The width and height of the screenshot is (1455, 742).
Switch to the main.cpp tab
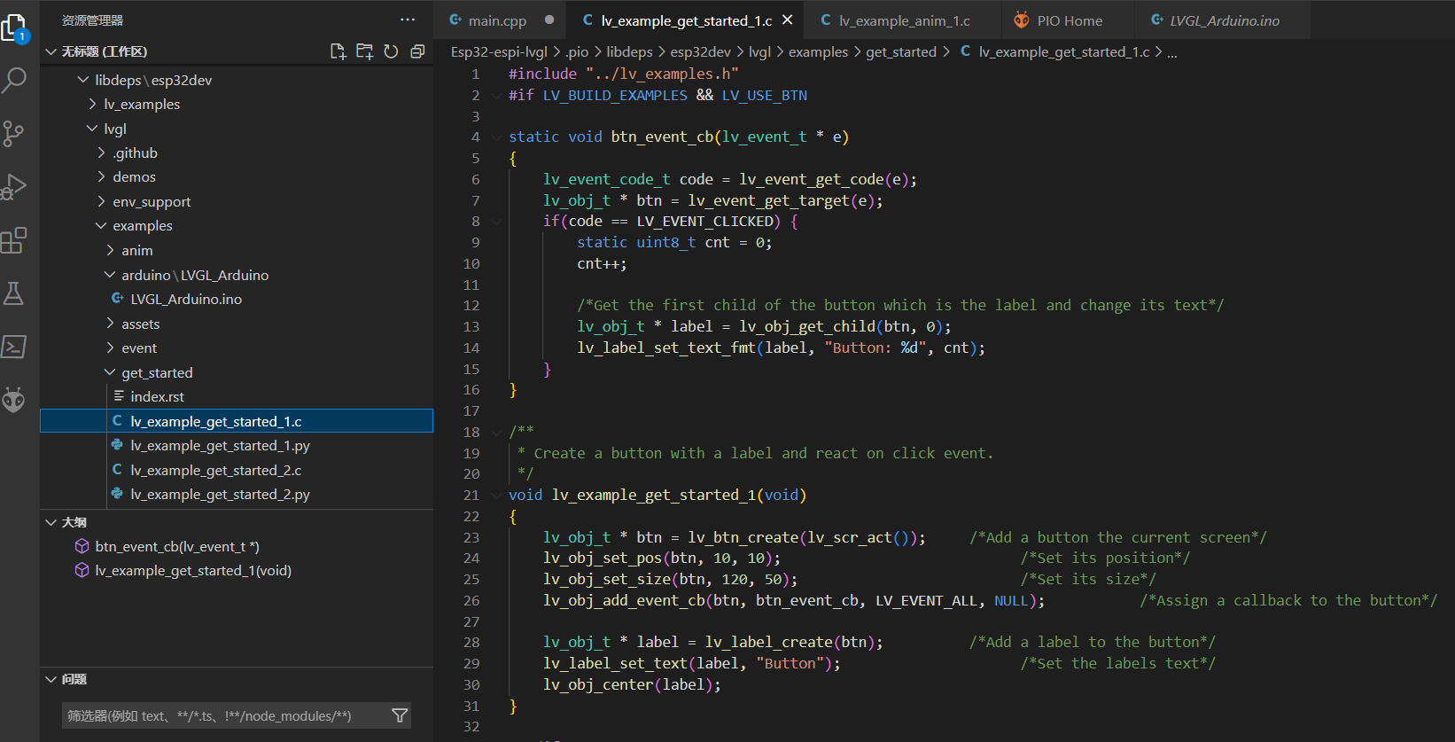coord(496,20)
